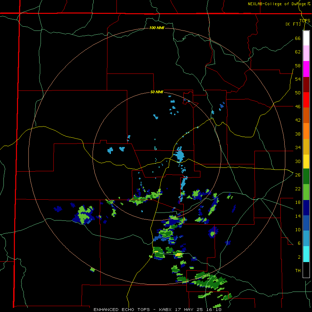312x312 pixels.
Task: Select the bright red legend swatch
Action: tap(306, 100)
